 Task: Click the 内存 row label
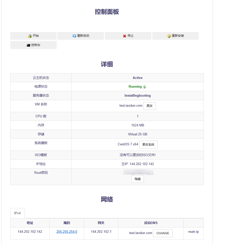[41, 125]
